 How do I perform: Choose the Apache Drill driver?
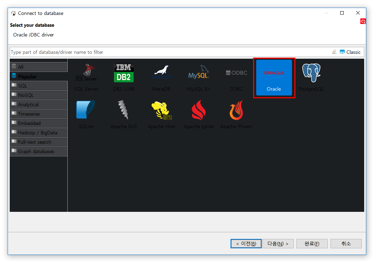(124, 115)
